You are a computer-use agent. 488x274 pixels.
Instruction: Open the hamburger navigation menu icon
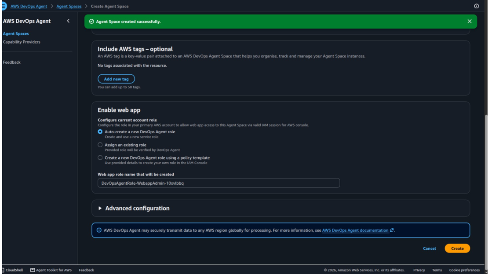(x=4, y=6)
